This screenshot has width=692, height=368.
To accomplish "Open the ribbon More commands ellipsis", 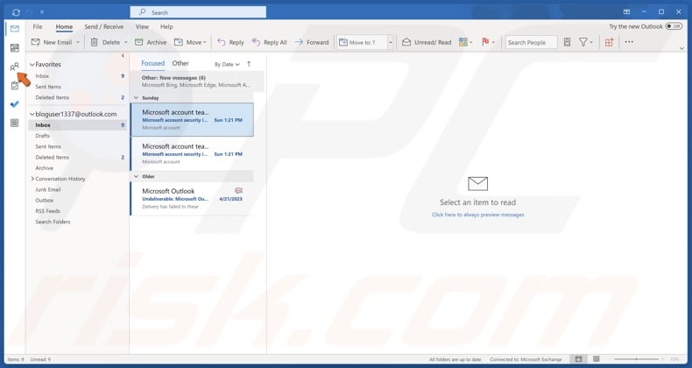I will coord(629,42).
